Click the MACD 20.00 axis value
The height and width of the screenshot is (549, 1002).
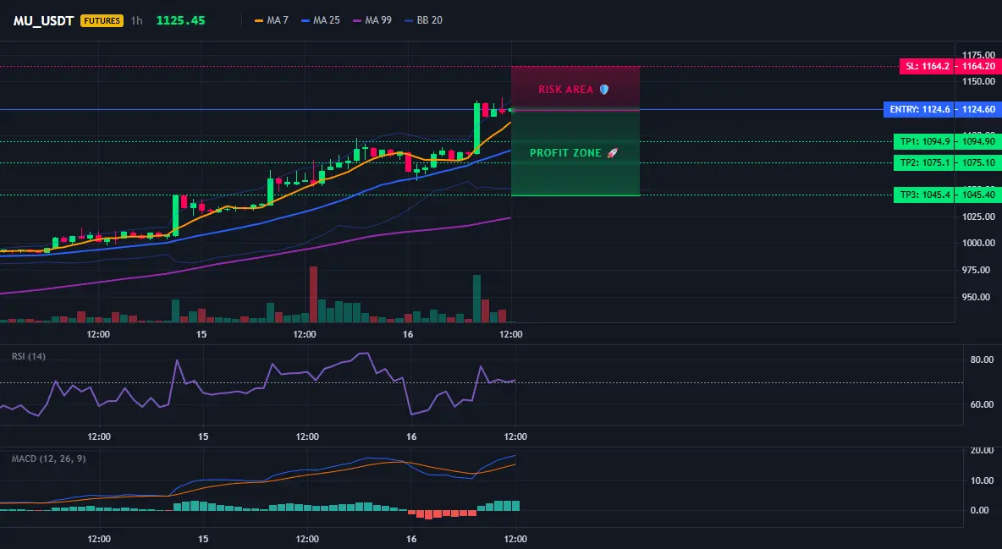[x=983, y=451]
